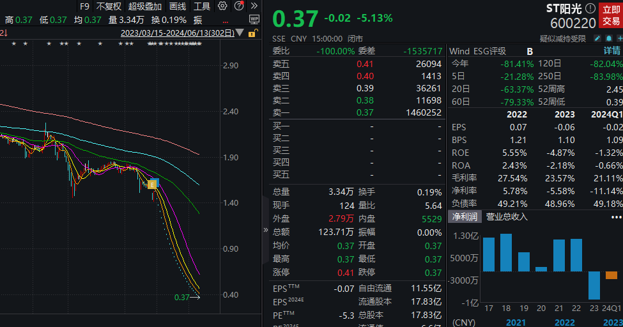The height and width of the screenshot is (327, 623).
Task: Click the ST阳光 warning info icon
Action: [590, 8]
